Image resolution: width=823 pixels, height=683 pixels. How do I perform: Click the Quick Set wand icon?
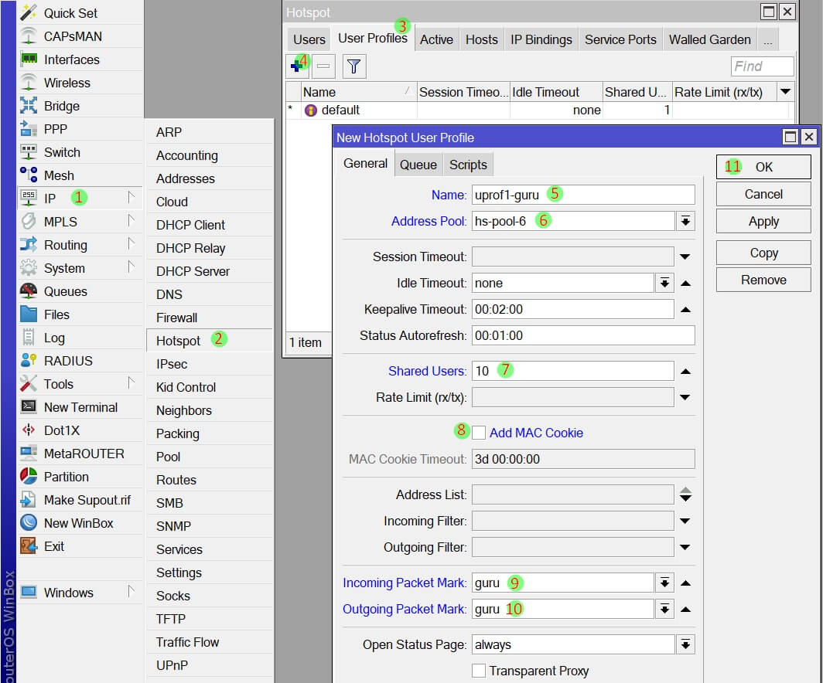29,13
